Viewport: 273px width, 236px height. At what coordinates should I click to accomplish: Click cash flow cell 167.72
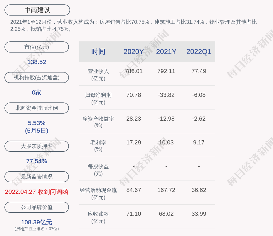click(166, 190)
